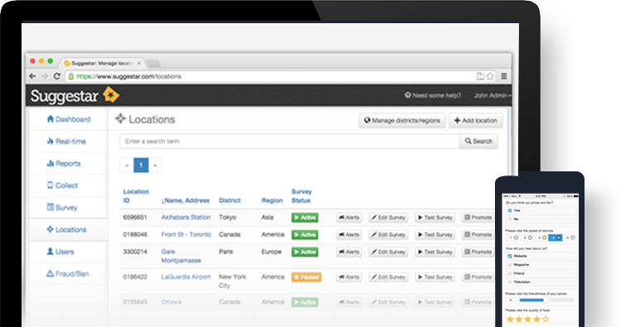Check Website option on phone survey
This screenshot has height=327, width=621.
pos(510,257)
